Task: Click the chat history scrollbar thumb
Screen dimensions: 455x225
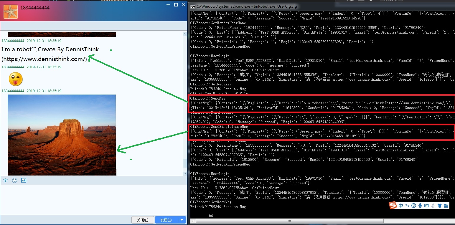Action: (x=185, y=163)
